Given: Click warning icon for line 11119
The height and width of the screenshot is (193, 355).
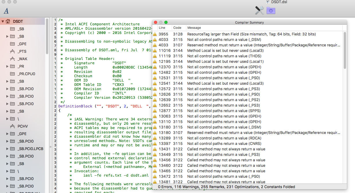Looking at the screenshot, I should pos(155,56).
